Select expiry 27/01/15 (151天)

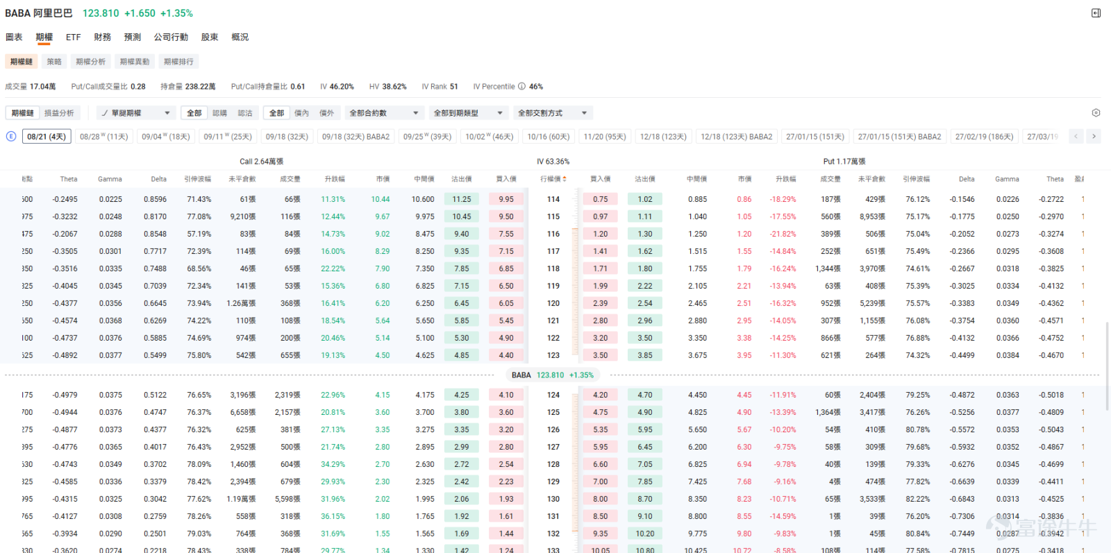(815, 137)
